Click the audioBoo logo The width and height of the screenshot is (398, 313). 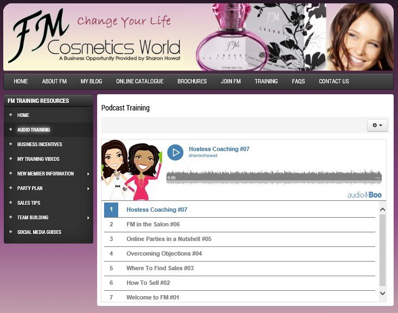[x=364, y=194]
